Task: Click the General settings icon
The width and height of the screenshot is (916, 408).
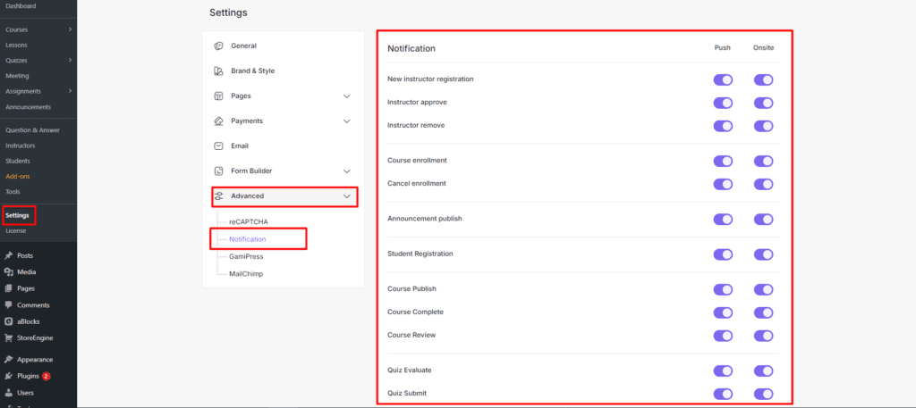Action: (x=219, y=46)
